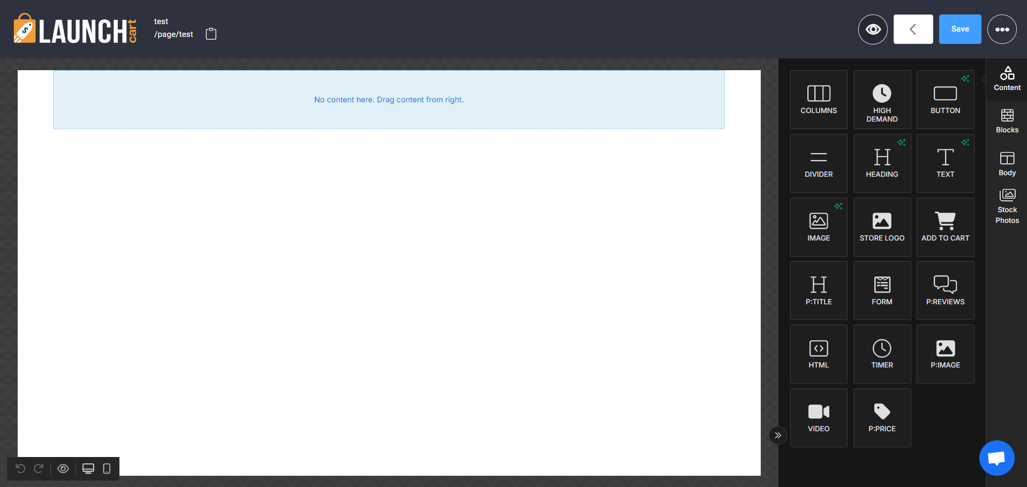Open the Stock Photos tab
This screenshot has height=487, width=1027.
pyautogui.click(x=1007, y=207)
